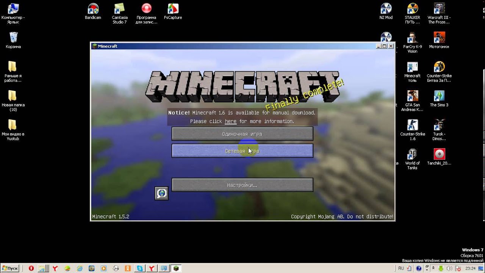Screen dimensions: 485x273
Task: Launch NZ Mod desktop shortcut
Action: pyautogui.click(x=386, y=11)
